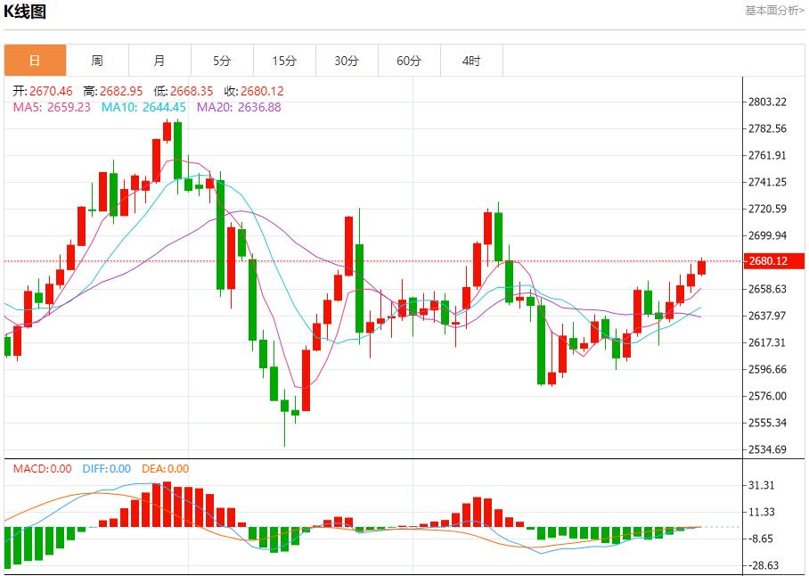The image size is (809, 576).
Task: Click the 31.31 MACD axis label
Action: point(764,486)
